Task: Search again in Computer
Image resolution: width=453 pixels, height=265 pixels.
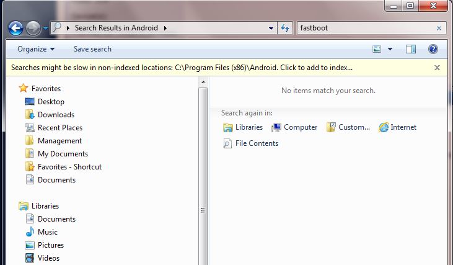Action: (x=294, y=127)
